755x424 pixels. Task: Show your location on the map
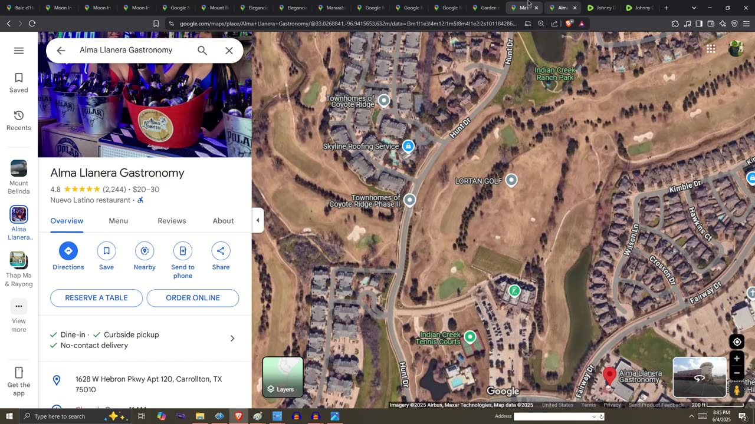point(737,342)
